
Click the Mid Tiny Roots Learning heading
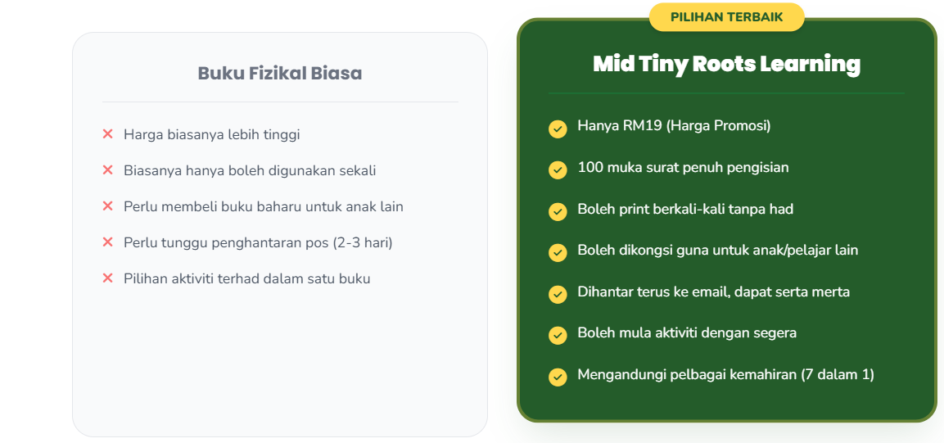[x=727, y=64]
